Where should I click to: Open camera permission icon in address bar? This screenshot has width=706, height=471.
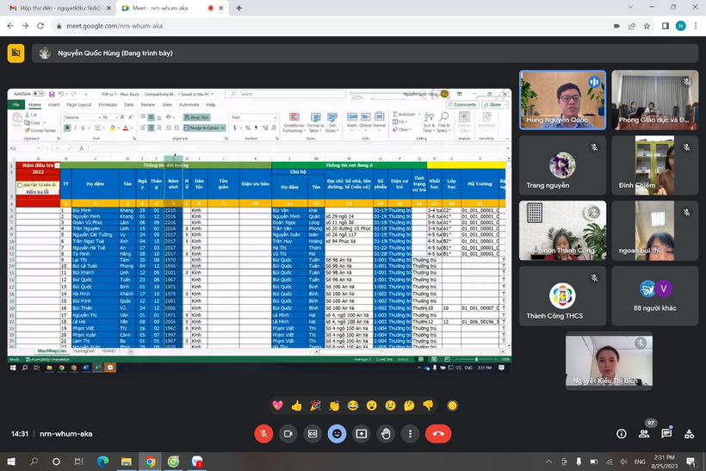pos(616,26)
